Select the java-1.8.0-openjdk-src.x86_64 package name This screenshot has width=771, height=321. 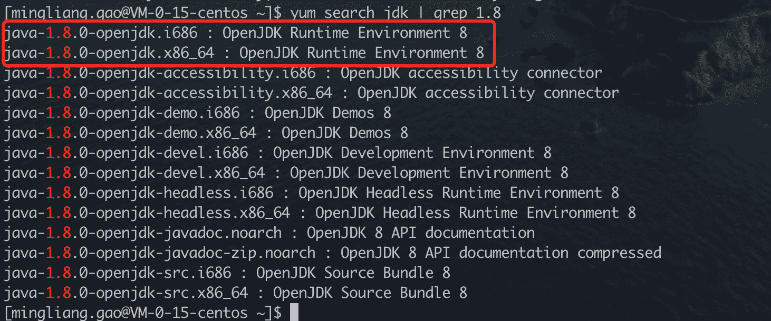point(126,293)
